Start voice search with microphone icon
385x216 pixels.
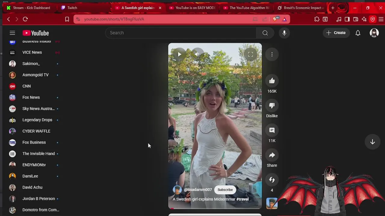coord(284,33)
